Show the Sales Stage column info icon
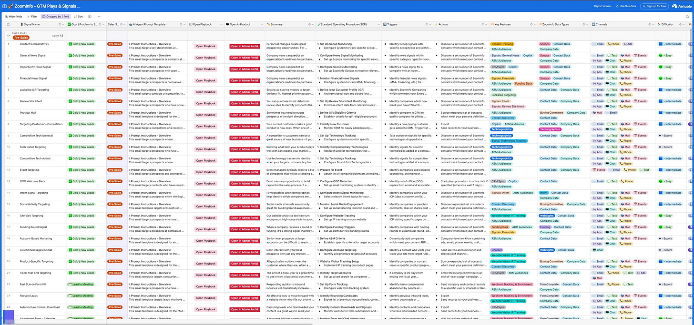The height and width of the screenshot is (325, 694). pyautogui.click(x=121, y=24)
